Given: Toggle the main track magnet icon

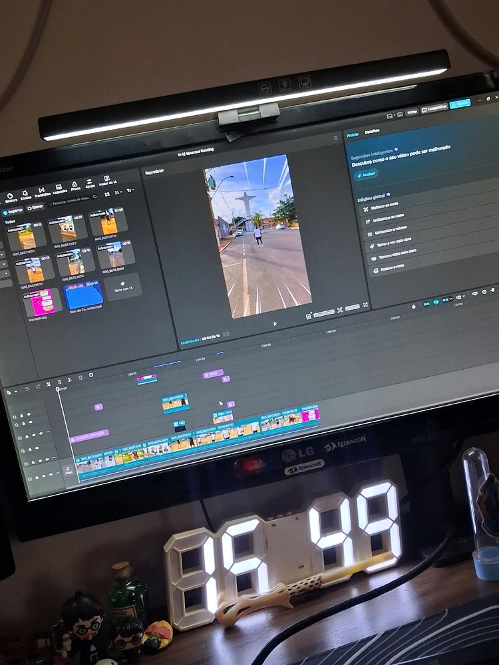Looking at the screenshot, I should tap(426, 304).
